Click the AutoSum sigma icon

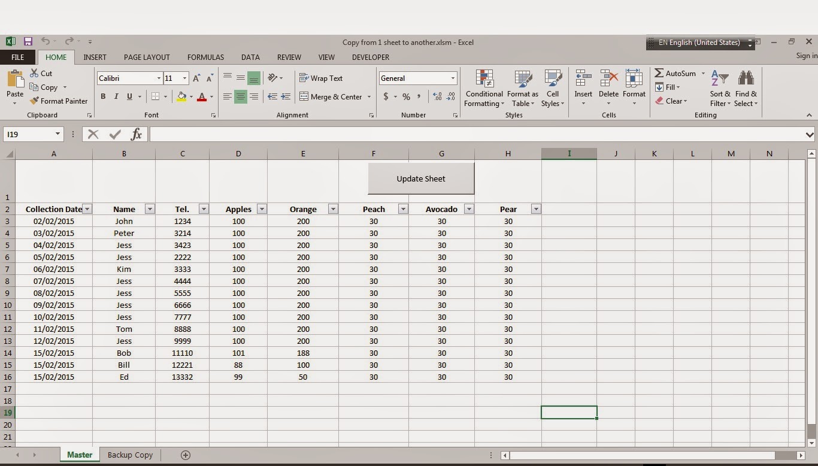coord(659,73)
